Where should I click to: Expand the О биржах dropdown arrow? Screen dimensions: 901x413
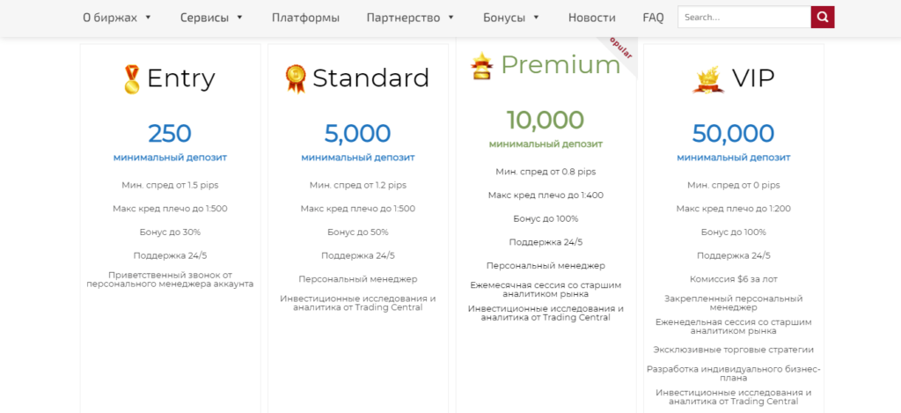[148, 18]
